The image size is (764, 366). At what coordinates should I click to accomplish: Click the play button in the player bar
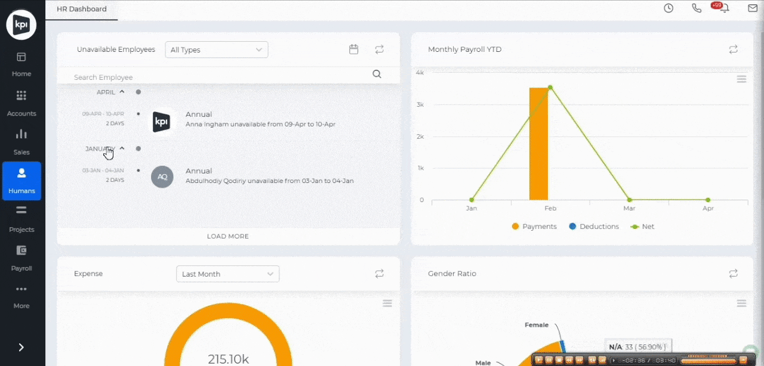click(539, 359)
